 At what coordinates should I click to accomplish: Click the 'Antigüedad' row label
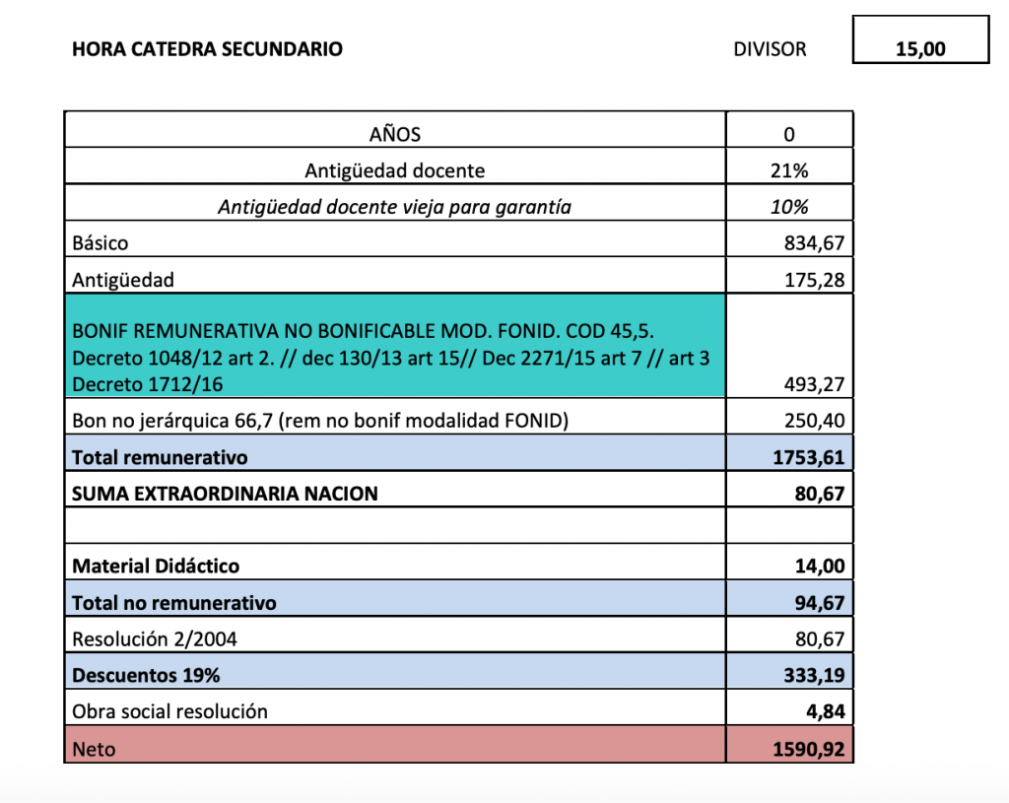click(x=123, y=280)
